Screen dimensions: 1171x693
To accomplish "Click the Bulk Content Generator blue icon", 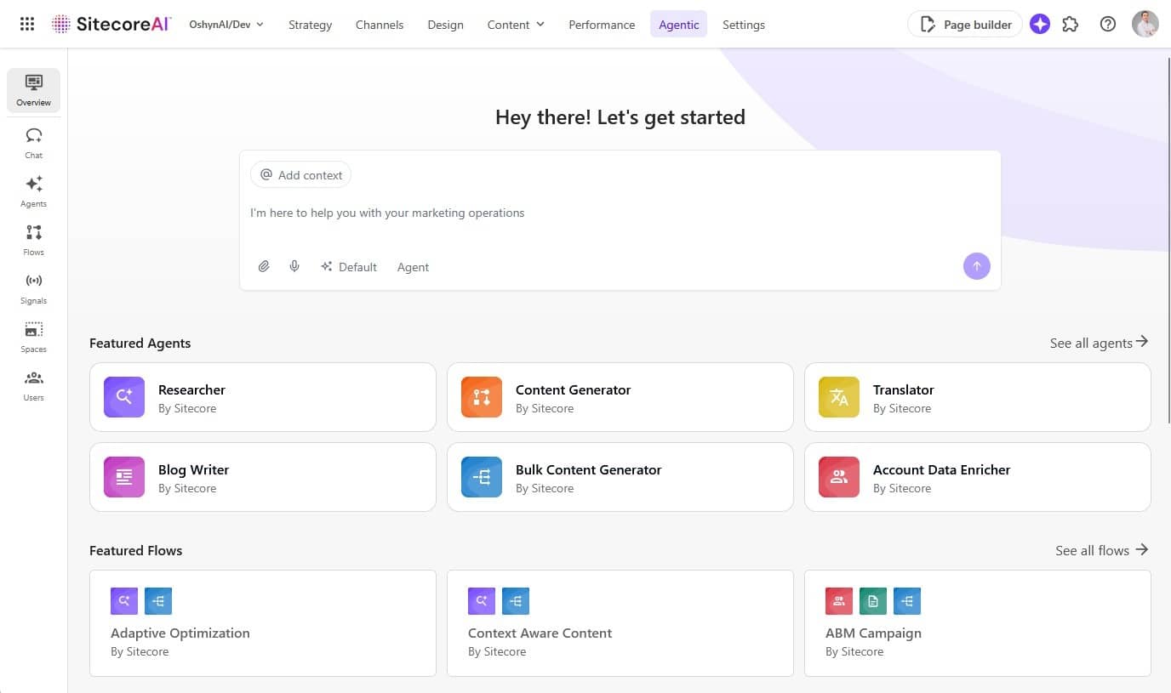I will click(x=482, y=477).
